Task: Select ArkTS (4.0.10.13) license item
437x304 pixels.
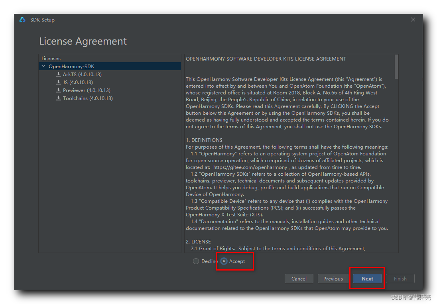Action: [x=82, y=74]
